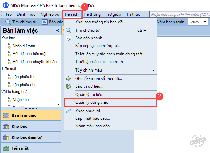Open the Hệ thống menu
Image resolution: width=210 pixels, height=153 pixels.
coord(92,14)
